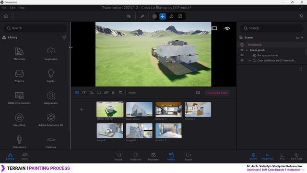
Task: Click the fullscreen expand icon in title row
Action: click(x=301, y=8)
